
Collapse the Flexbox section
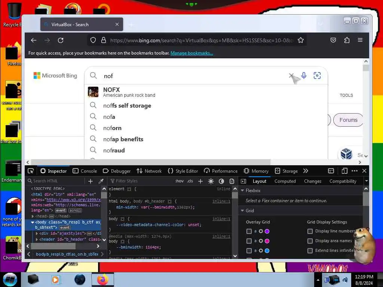pyautogui.click(x=242, y=190)
